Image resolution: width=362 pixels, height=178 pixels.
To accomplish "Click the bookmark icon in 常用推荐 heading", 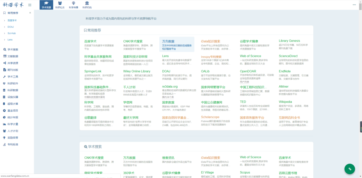I will coord(85,30).
